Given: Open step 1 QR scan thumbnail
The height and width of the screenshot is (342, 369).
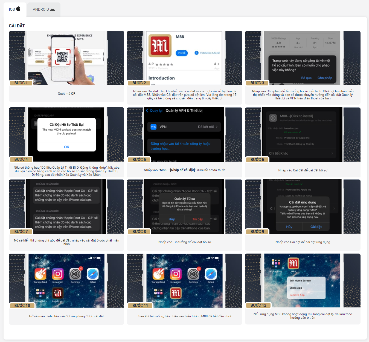Looking at the screenshot, I should [x=66, y=58].
